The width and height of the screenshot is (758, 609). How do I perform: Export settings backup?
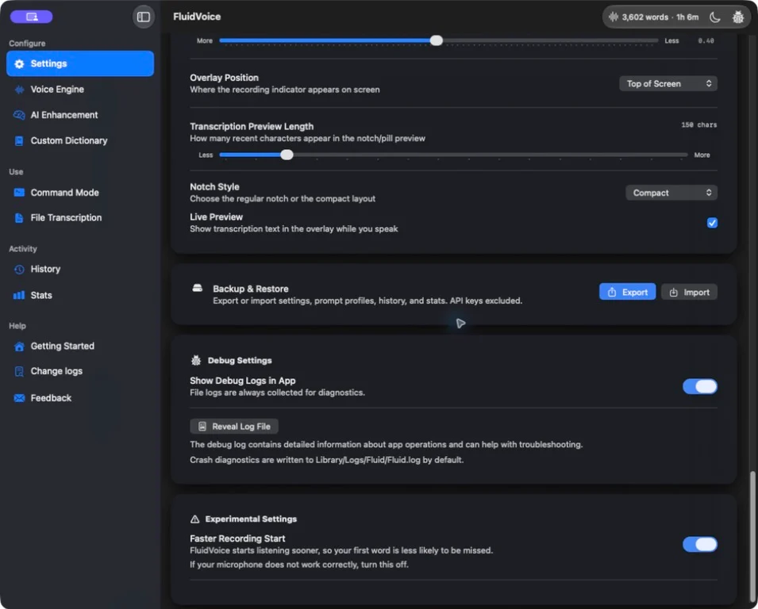point(628,292)
